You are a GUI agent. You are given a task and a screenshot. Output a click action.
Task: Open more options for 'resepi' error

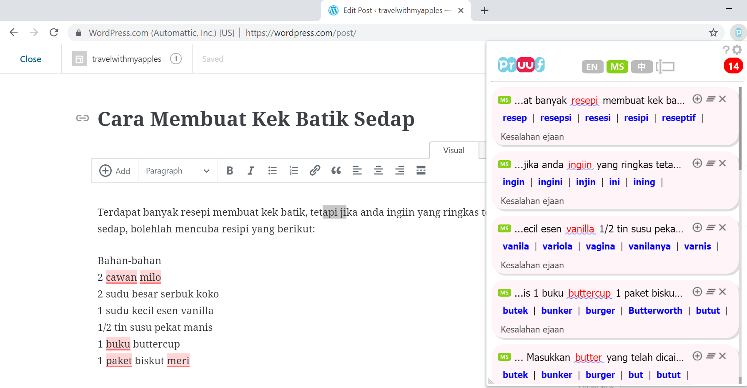pos(711,99)
